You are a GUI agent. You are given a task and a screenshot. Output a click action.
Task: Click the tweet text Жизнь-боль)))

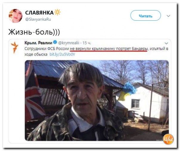pos(34,32)
